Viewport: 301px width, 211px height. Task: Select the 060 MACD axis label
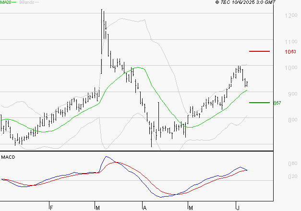(292, 164)
